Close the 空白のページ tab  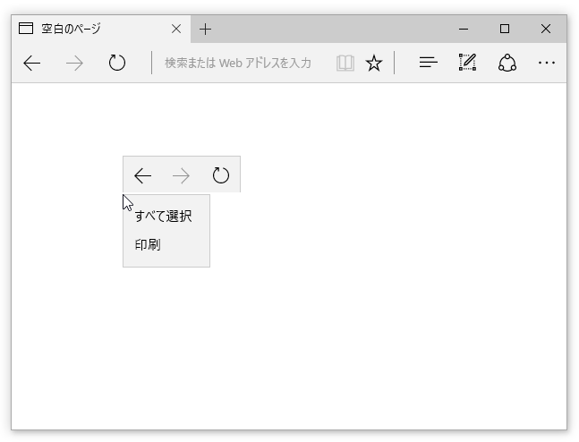[x=176, y=29]
